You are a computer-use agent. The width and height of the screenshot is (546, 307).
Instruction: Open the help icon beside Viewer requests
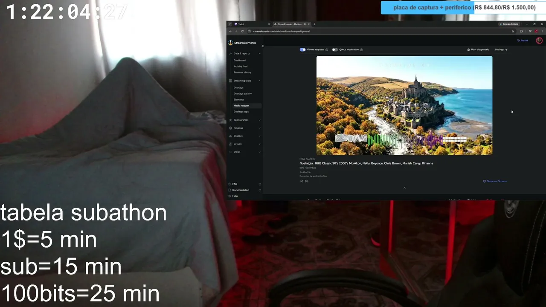click(x=327, y=49)
